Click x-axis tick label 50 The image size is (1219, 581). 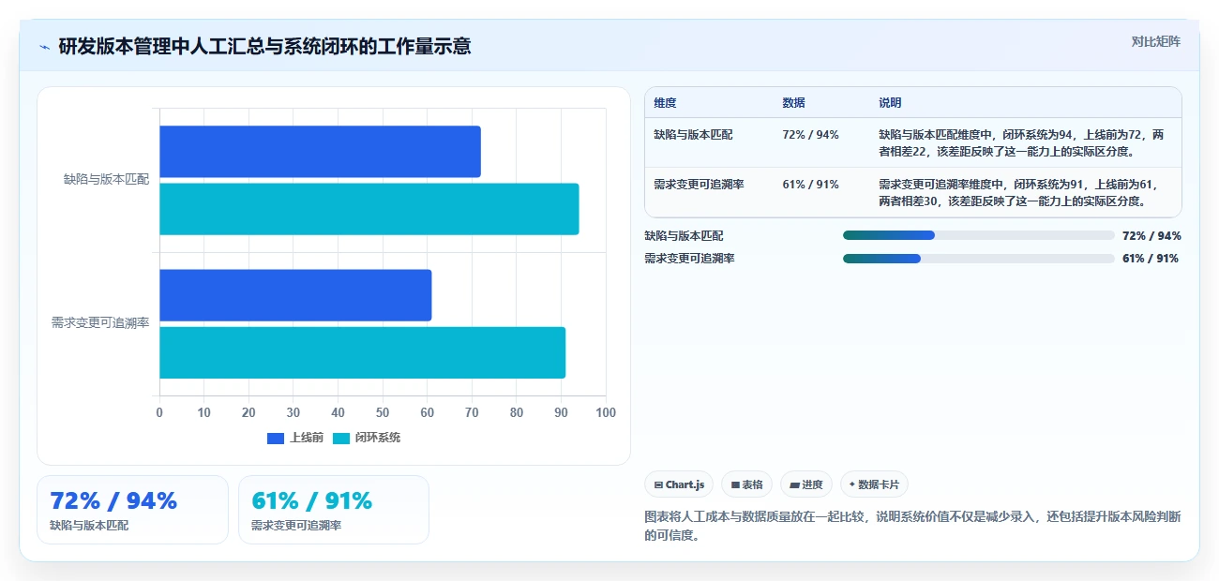[383, 412]
